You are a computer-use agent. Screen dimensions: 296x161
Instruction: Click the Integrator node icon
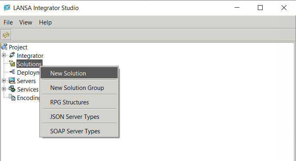[12, 55]
